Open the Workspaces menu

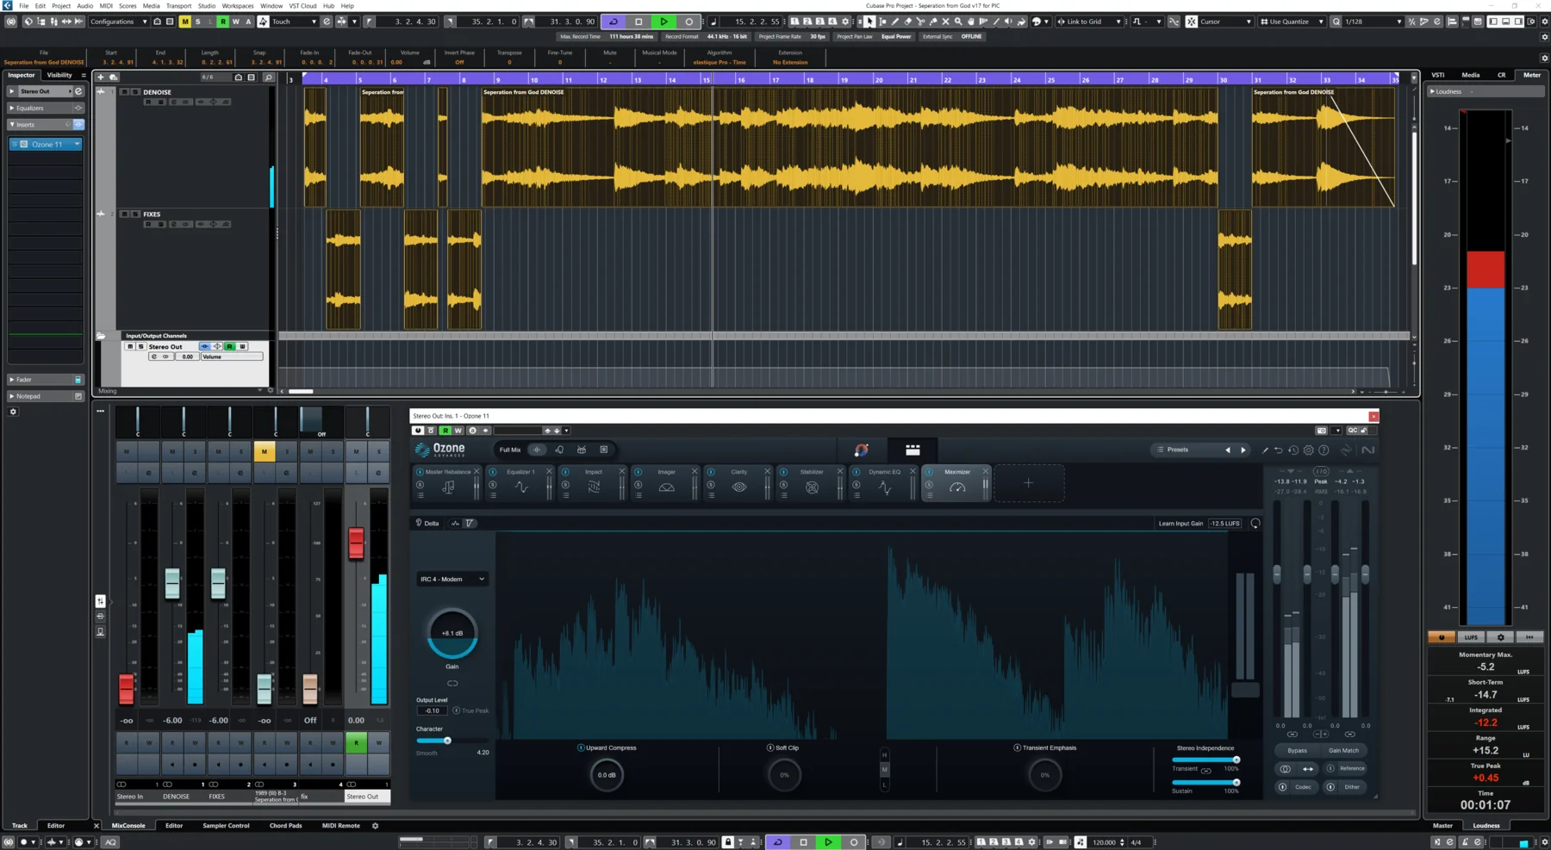(x=238, y=5)
